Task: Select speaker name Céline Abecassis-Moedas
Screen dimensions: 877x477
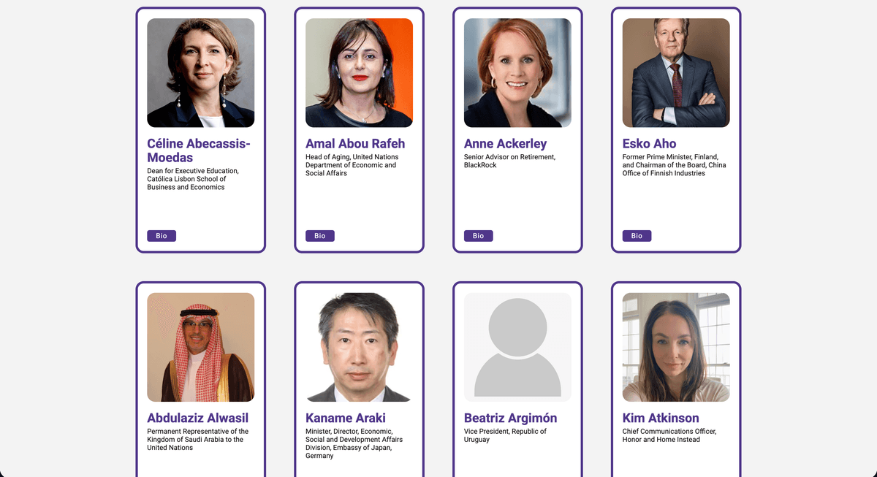Action: 198,150
